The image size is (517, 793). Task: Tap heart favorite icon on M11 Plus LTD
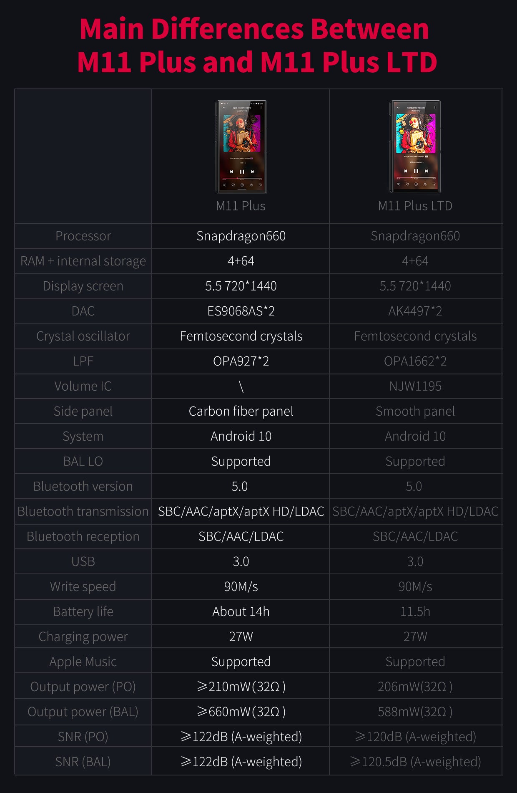pyautogui.click(x=407, y=184)
